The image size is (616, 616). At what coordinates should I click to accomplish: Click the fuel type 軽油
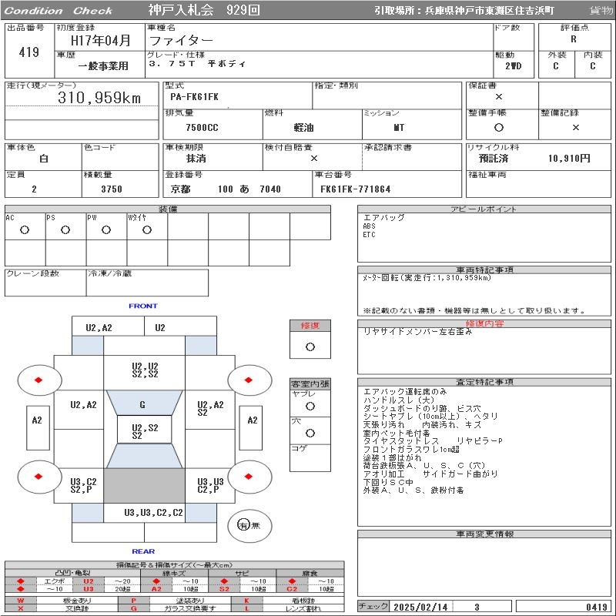303,127
